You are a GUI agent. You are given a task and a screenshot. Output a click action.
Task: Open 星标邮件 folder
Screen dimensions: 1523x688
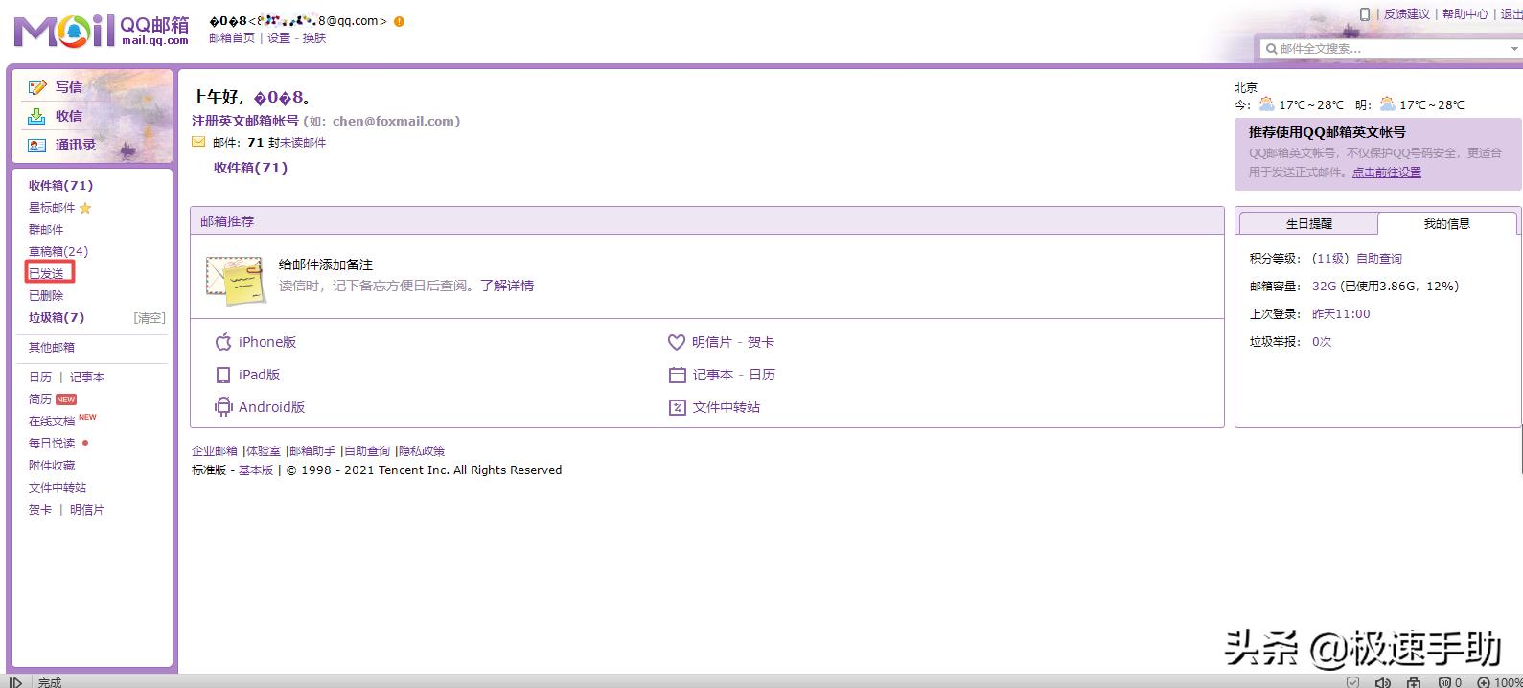pyautogui.click(x=52, y=208)
